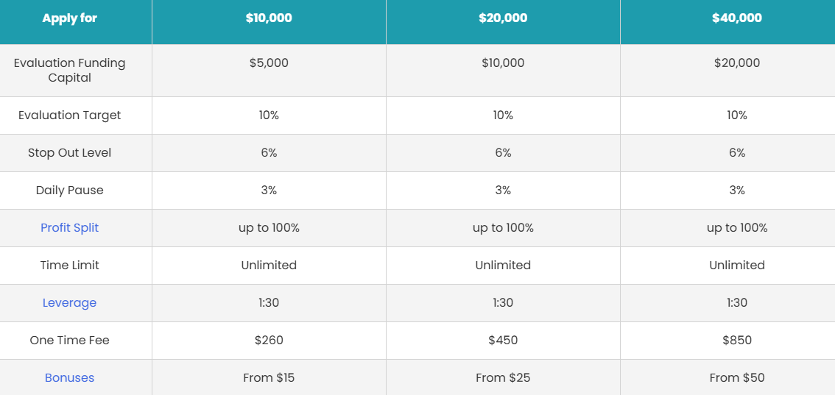Image resolution: width=835 pixels, height=395 pixels.
Task: Click the Apply for header cell
Action: [70, 18]
